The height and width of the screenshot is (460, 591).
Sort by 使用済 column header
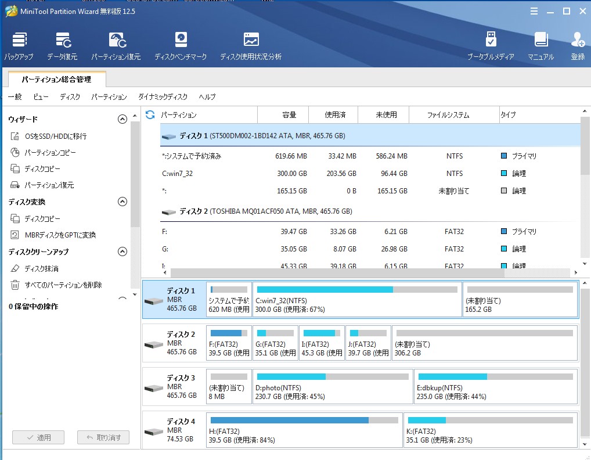[333, 114]
